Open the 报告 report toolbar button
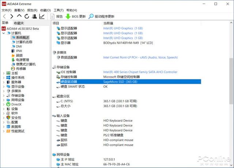Viewport: 234px width, 168px height. coord(56,16)
